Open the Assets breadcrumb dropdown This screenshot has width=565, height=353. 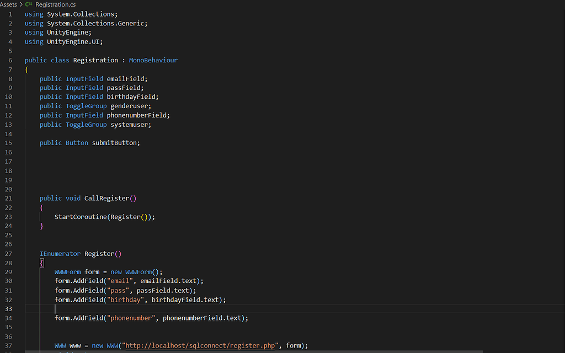(x=8, y=4)
